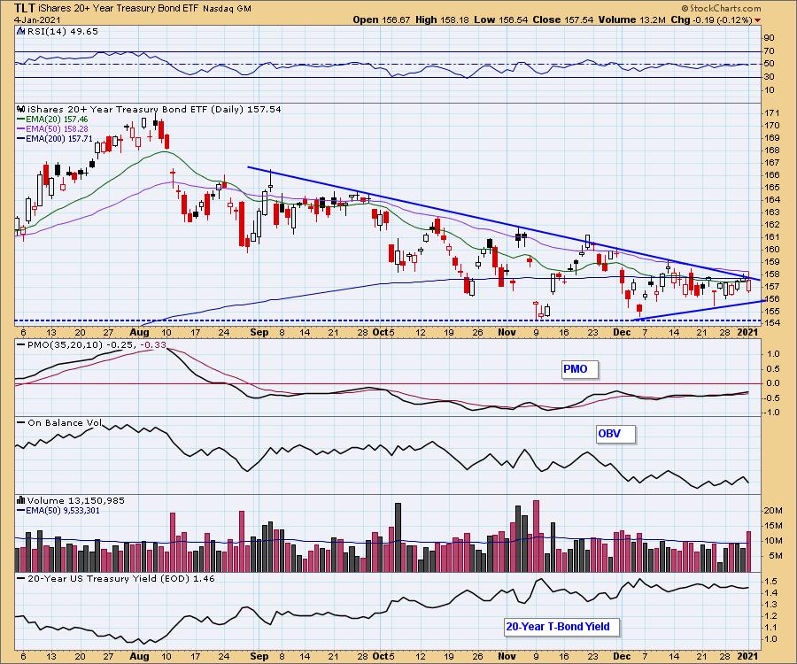Click the Sep label on the price axis

coord(259,332)
